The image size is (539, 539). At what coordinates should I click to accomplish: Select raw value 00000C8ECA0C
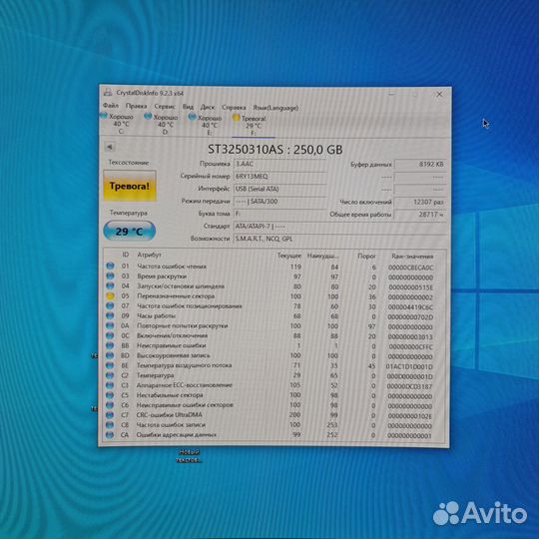click(x=410, y=268)
